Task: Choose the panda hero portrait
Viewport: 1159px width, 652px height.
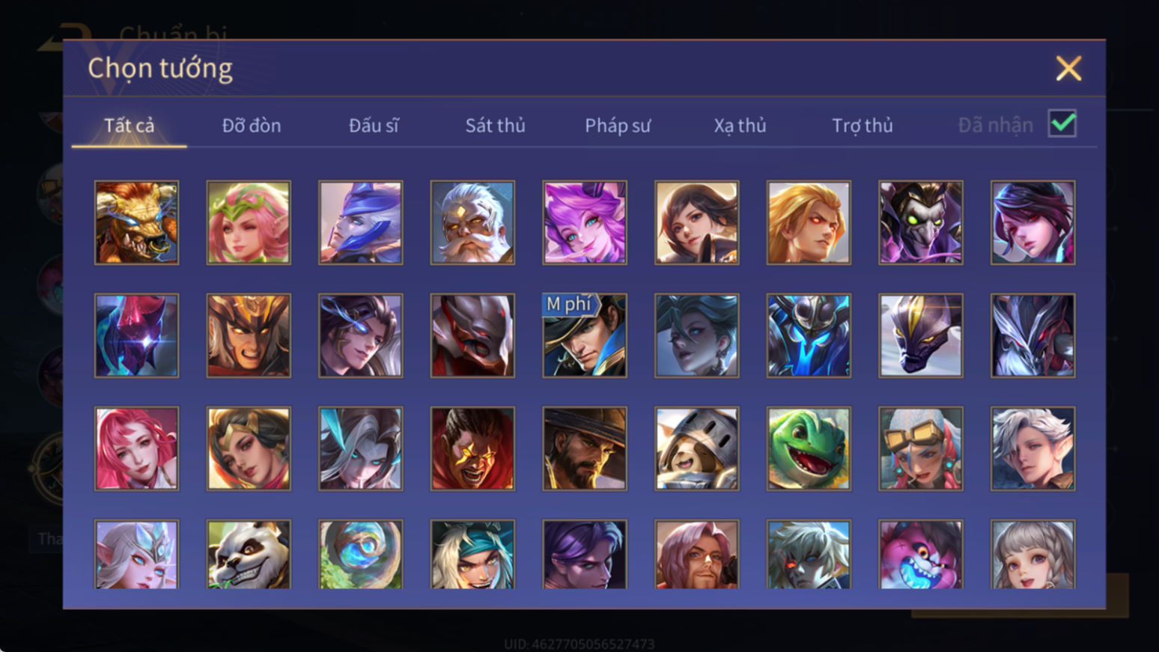Action: click(x=249, y=554)
